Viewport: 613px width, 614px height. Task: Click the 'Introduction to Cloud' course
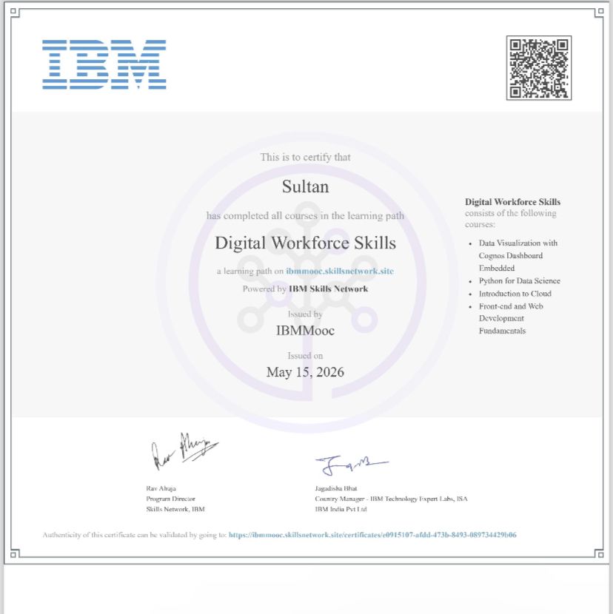(x=515, y=294)
